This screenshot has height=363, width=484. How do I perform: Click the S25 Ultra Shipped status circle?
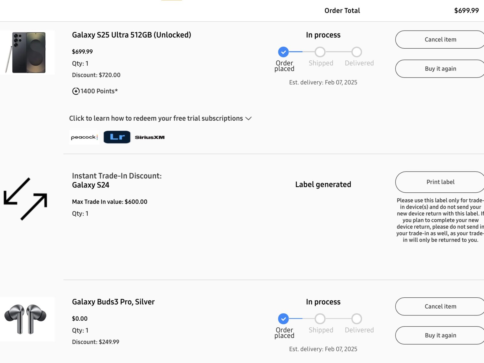320,52
